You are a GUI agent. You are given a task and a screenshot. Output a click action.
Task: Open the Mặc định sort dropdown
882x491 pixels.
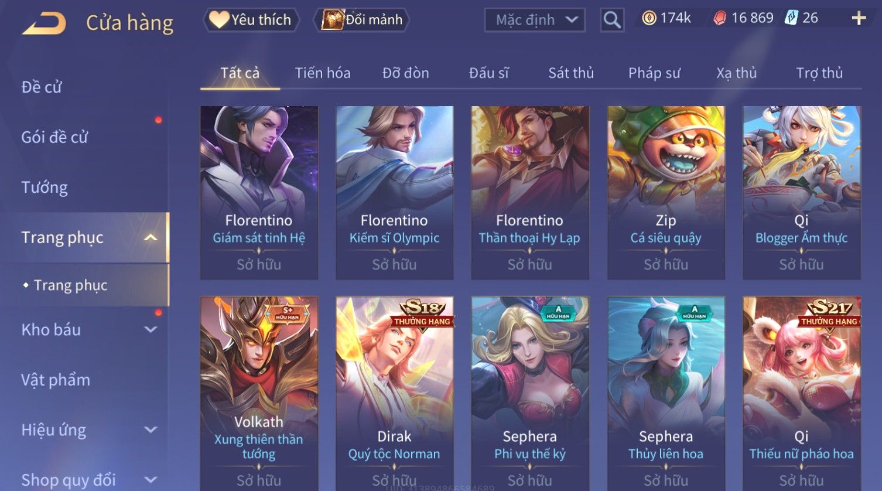pos(535,20)
